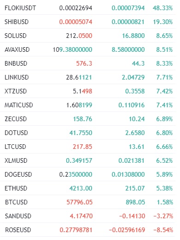Select DOGEUSD change value 0.01308000
This screenshot has height=240, width=180.
click(x=128, y=174)
